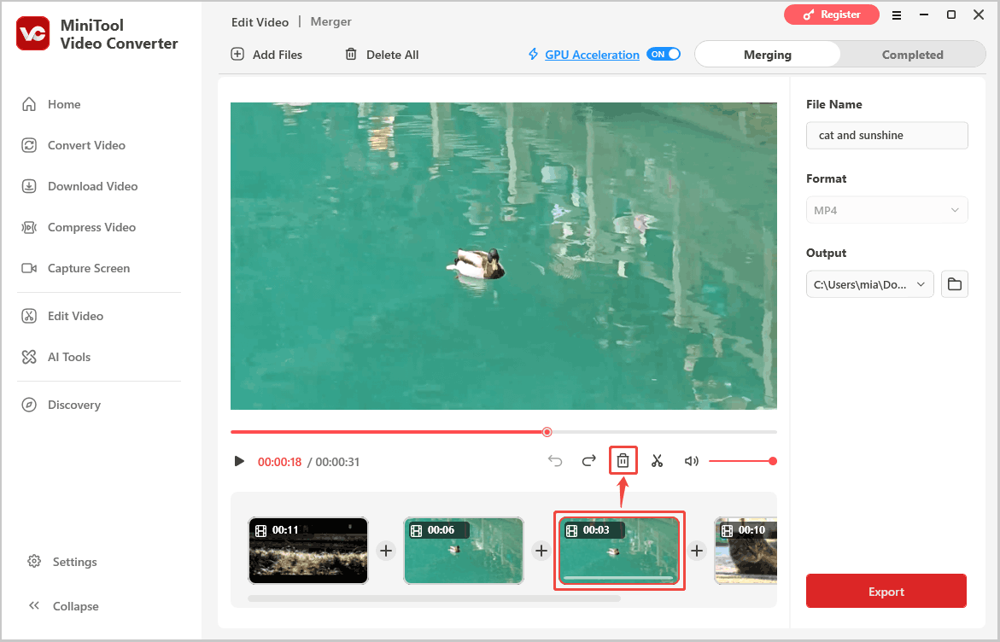Open the GPU Acceleration link
This screenshot has width=1000, height=642.
point(592,55)
